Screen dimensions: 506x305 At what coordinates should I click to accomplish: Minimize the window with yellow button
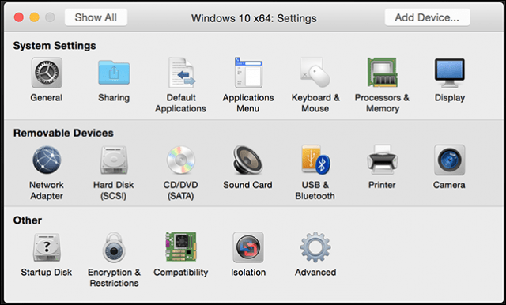click(x=35, y=17)
